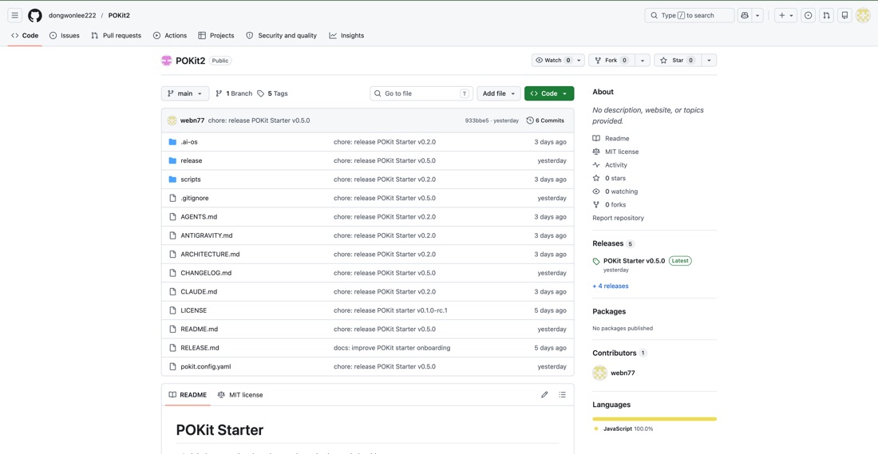Select the README tab in file viewer

[188, 395]
